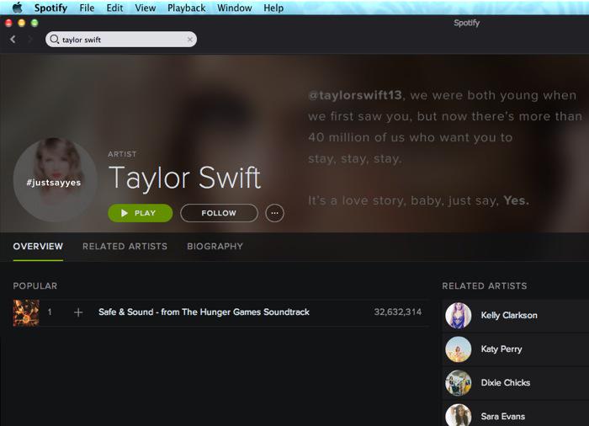Switch to the Overview tab
This screenshot has height=426, width=589.
click(x=38, y=247)
